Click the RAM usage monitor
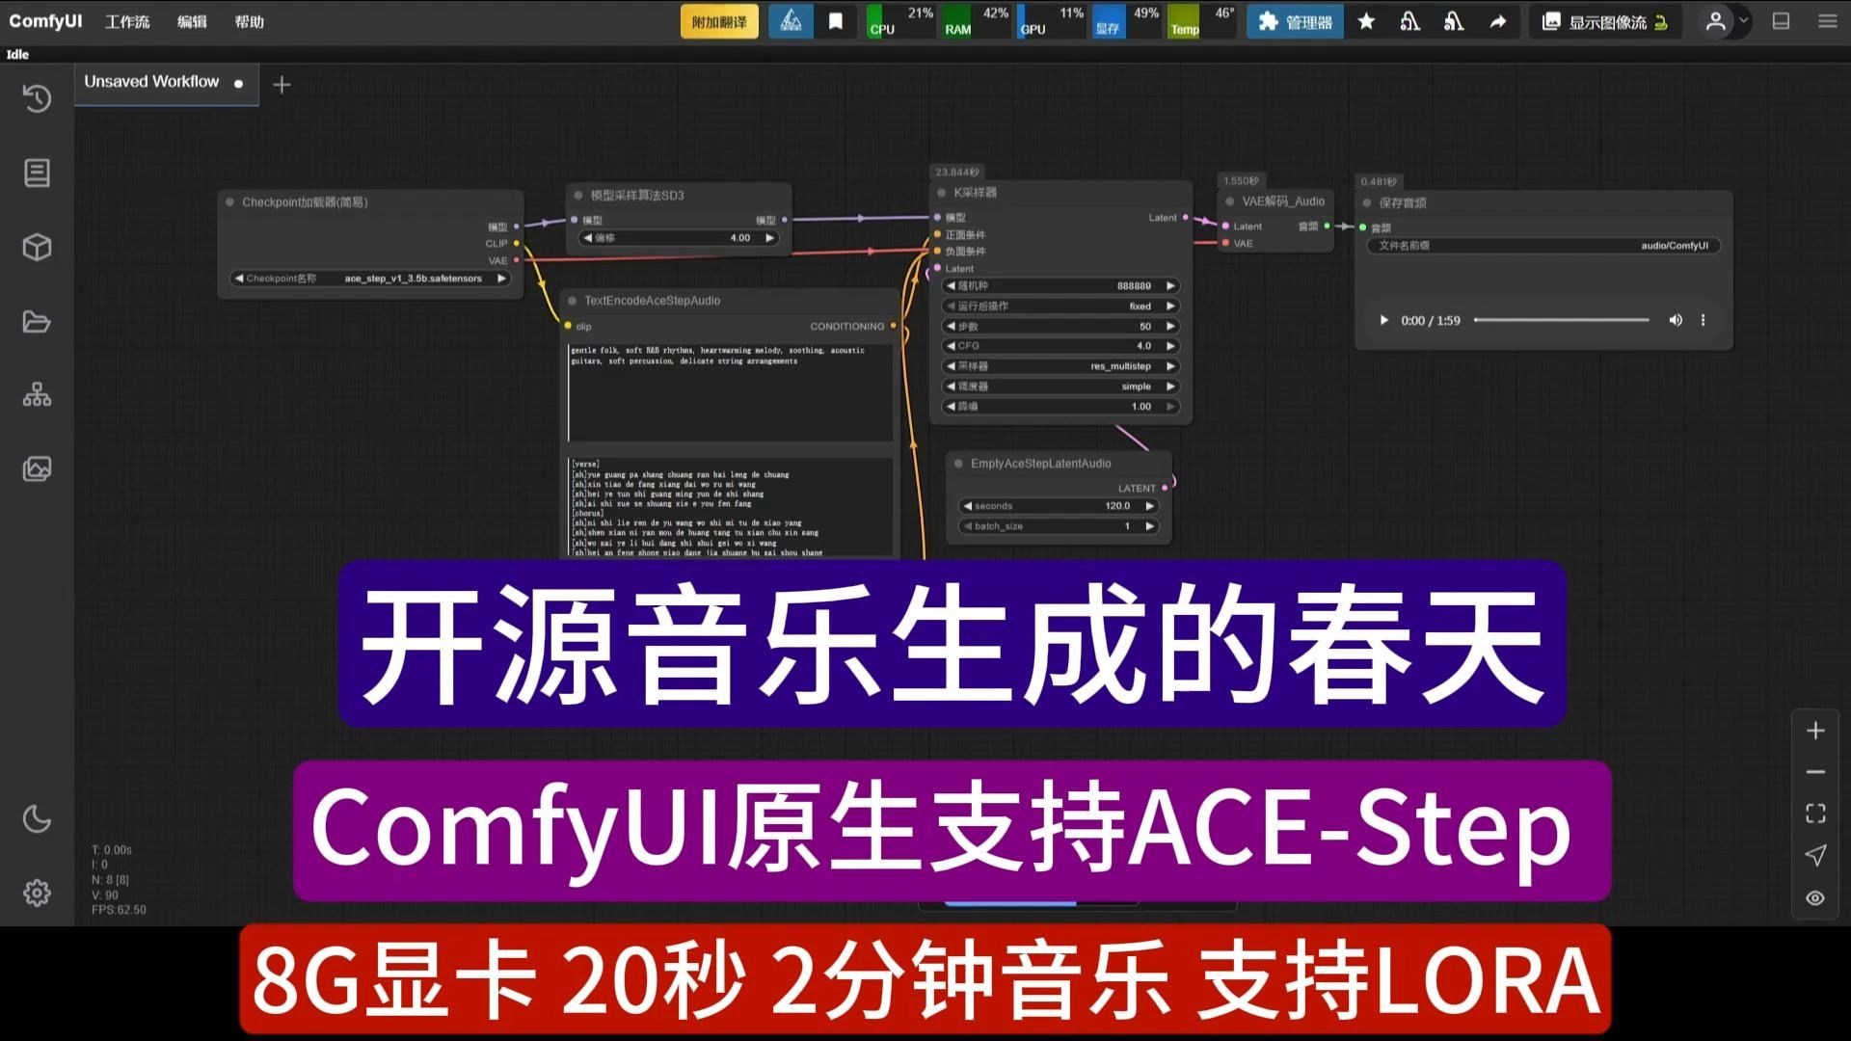Image resolution: width=1851 pixels, height=1041 pixels. point(977,21)
